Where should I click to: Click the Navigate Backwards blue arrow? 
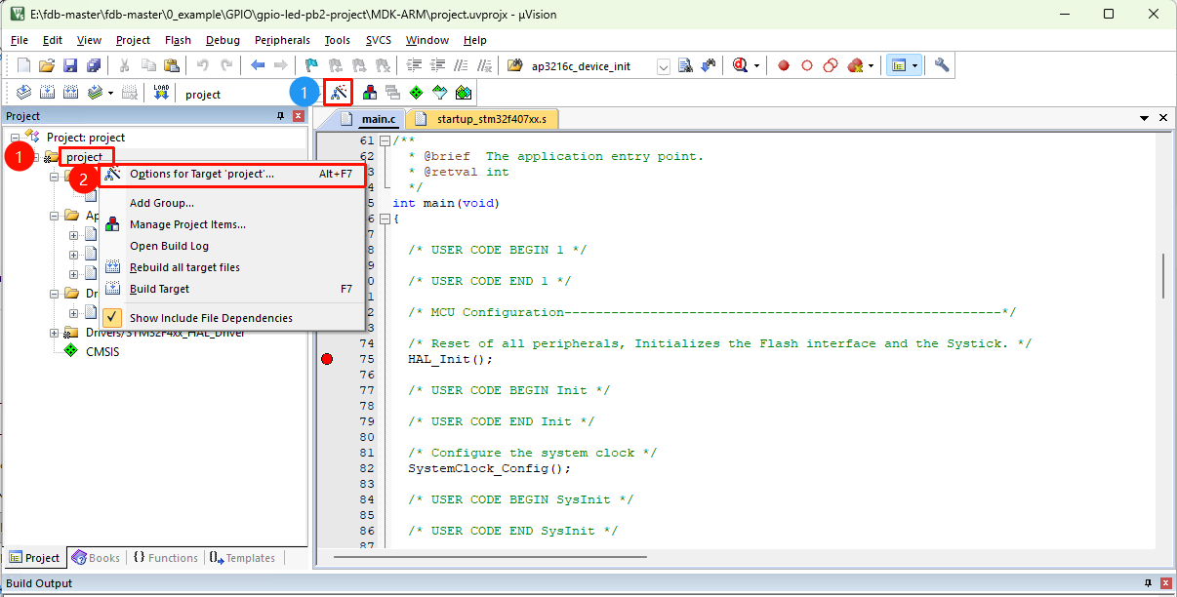click(258, 65)
